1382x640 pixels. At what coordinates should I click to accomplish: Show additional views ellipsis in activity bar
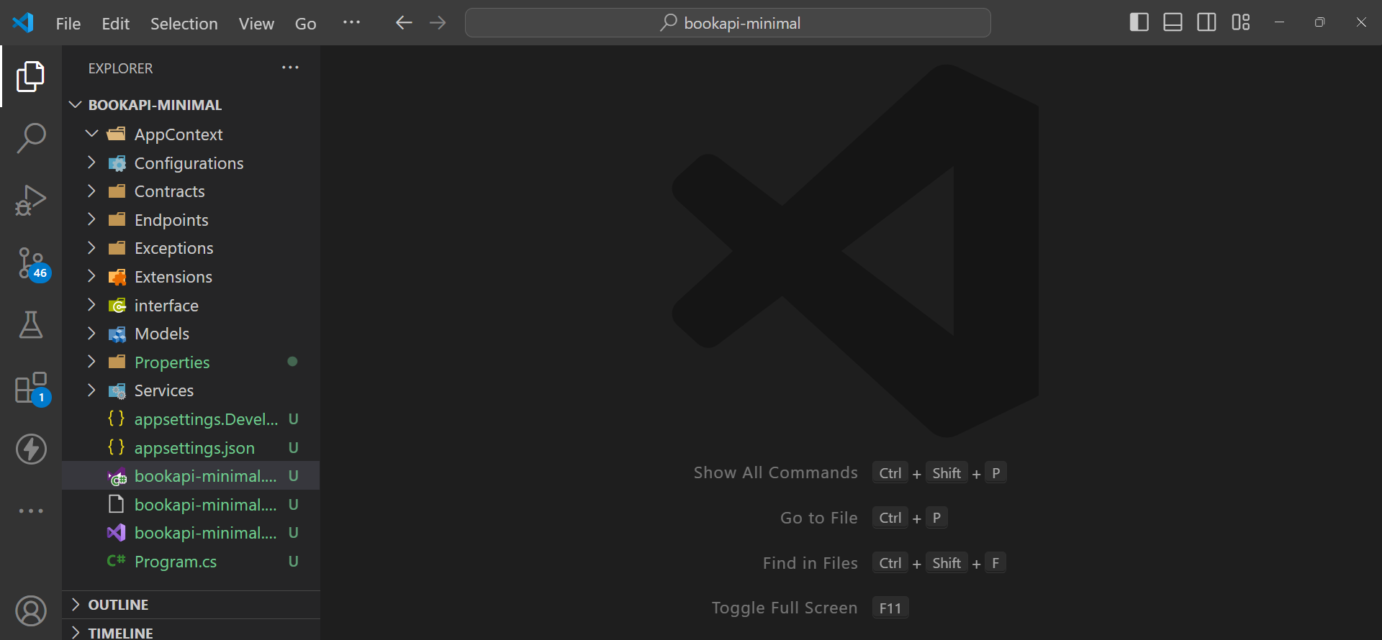click(x=31, y=511)
